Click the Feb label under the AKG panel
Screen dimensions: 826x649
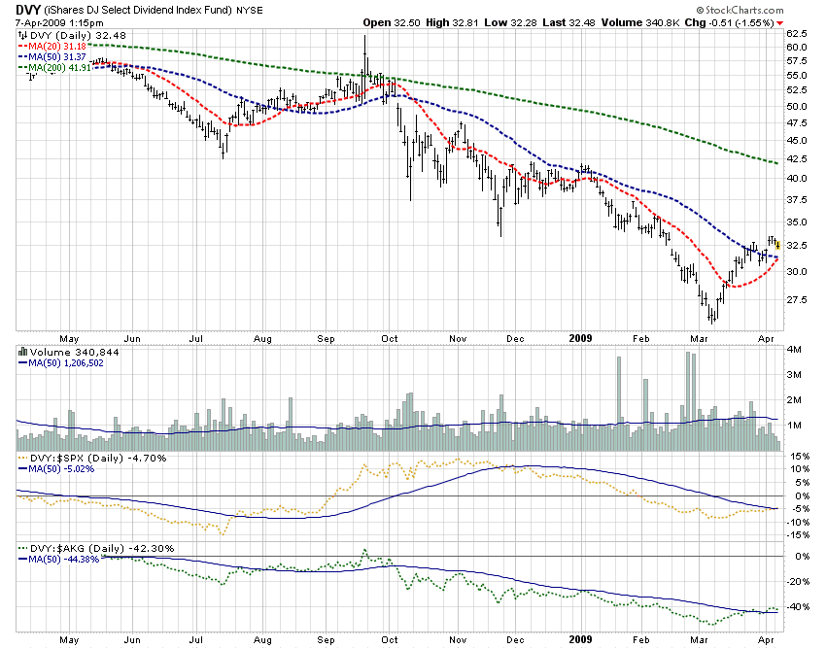[x=640, y=640]
